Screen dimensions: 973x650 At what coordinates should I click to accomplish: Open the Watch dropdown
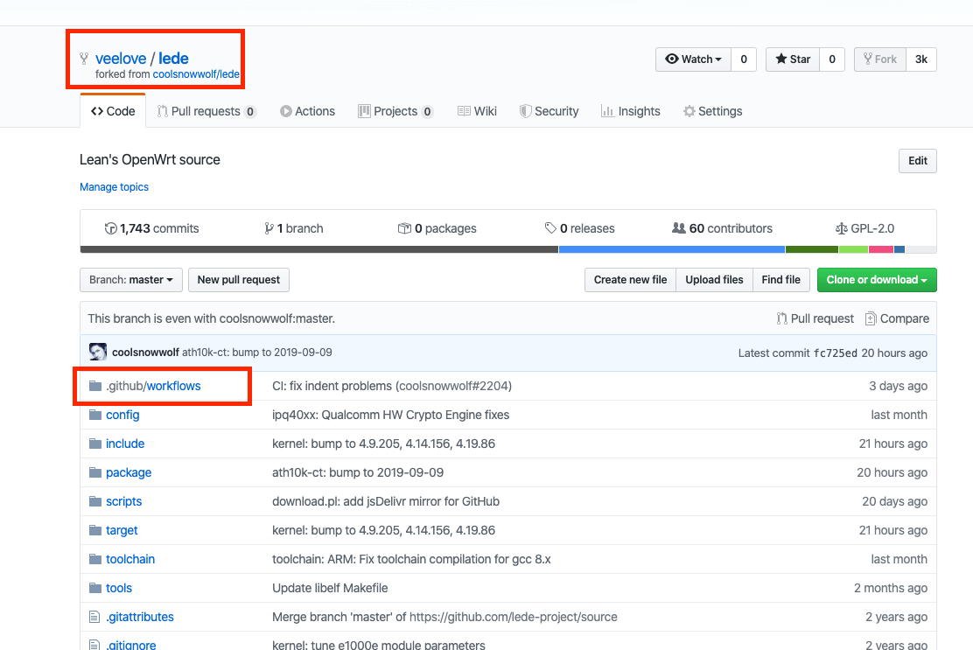pyautogui.click(x=693, y=59)
